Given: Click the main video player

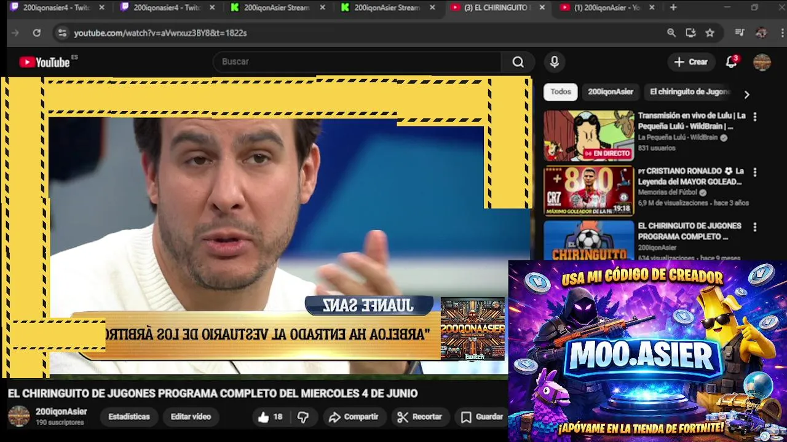Looking at the screenshot, I should (x=267, y=227).
